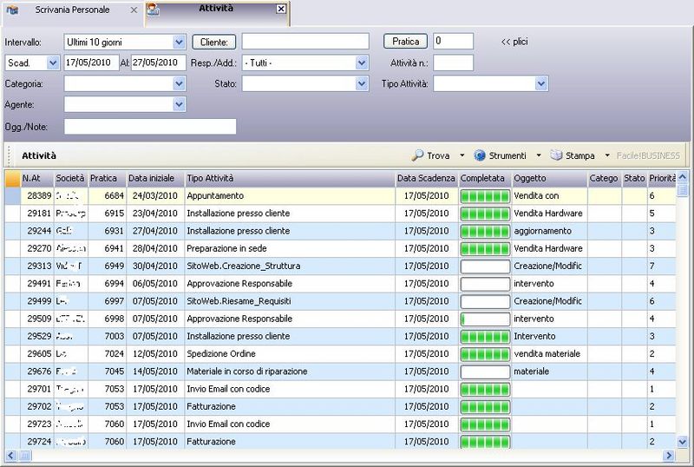The image size is (694, 467).
Task: Click the vertical scrollbar down arrow
Action: click(x=682, y=441)
